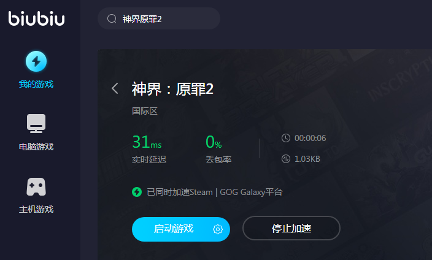
Task: Click the 0% packet loss value
Action: pyautogui.click(x=214, y=142)
